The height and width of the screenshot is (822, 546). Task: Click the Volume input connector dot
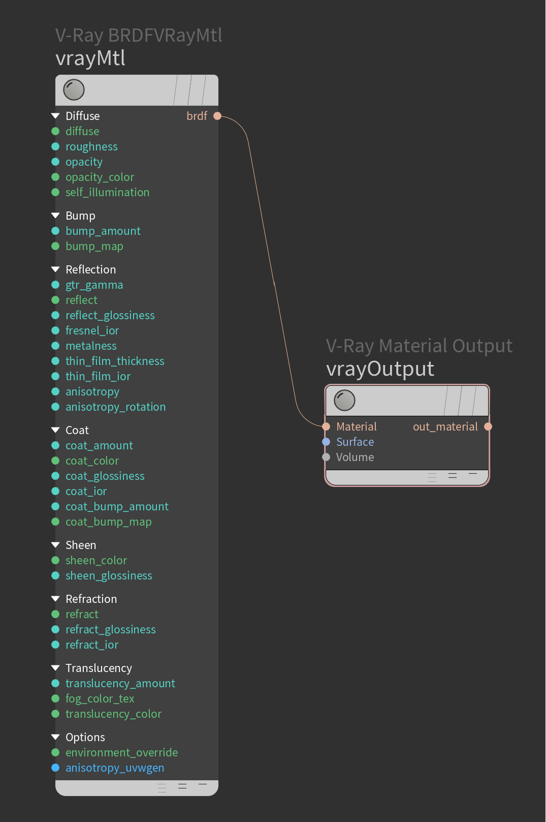pos(326,457)
